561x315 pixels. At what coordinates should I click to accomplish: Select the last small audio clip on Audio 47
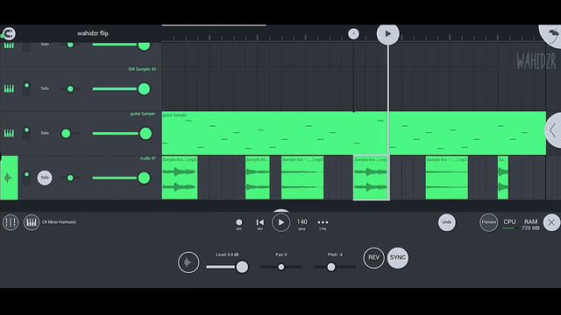click(503, 178)
